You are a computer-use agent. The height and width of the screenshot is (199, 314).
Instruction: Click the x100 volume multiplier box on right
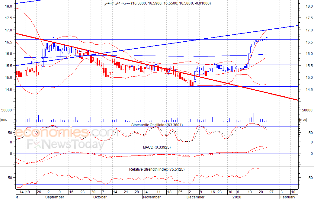(303, 120)
